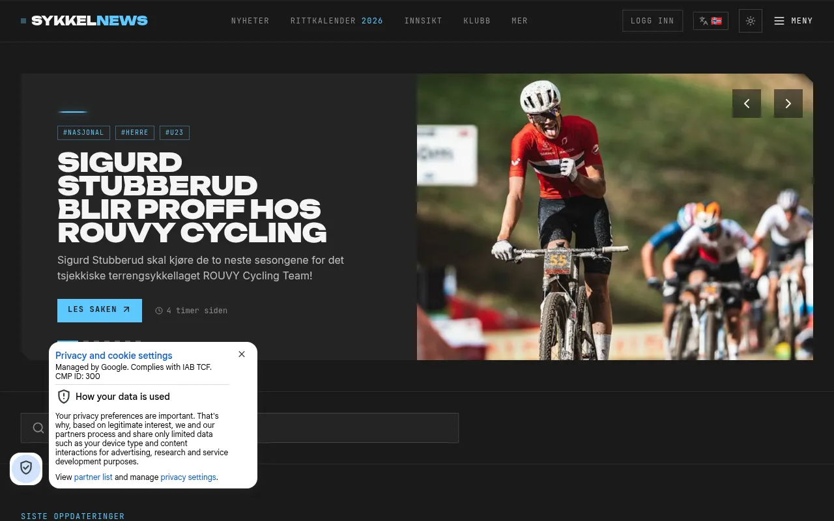The image size is (834, 521).
Task: Open the partner list link
Action: [93, 477]
